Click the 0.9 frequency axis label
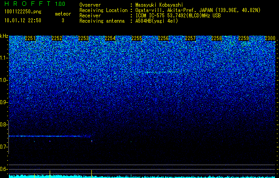This screenshot has width=279, height=178. point(4,102)
